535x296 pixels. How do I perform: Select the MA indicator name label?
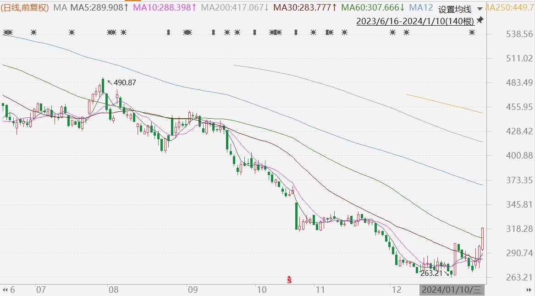[60, 7]
